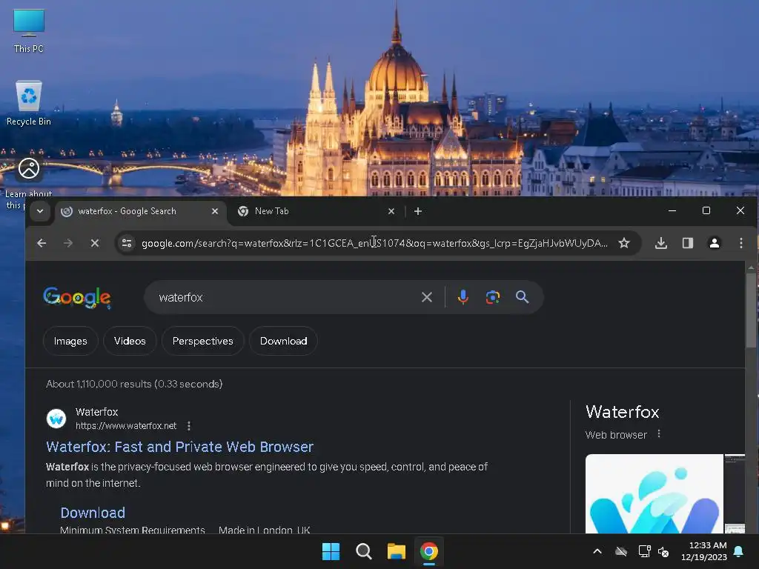Image resolution: width=759 pixels, height=569 pixels.
Task: Open File Explorer from the taskbar
Action: (x=396, y=551)
